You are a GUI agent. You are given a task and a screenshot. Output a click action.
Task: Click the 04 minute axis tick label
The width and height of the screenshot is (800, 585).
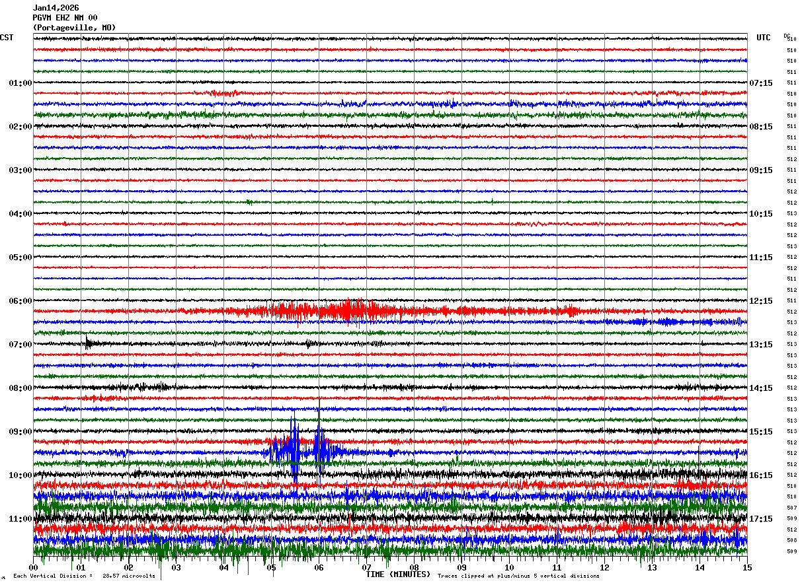coord(224,568)
